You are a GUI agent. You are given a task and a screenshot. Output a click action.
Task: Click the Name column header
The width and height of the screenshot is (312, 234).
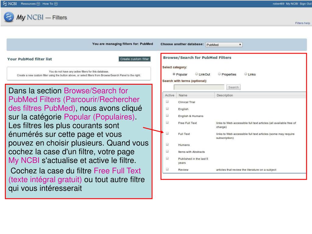[196, 95]
